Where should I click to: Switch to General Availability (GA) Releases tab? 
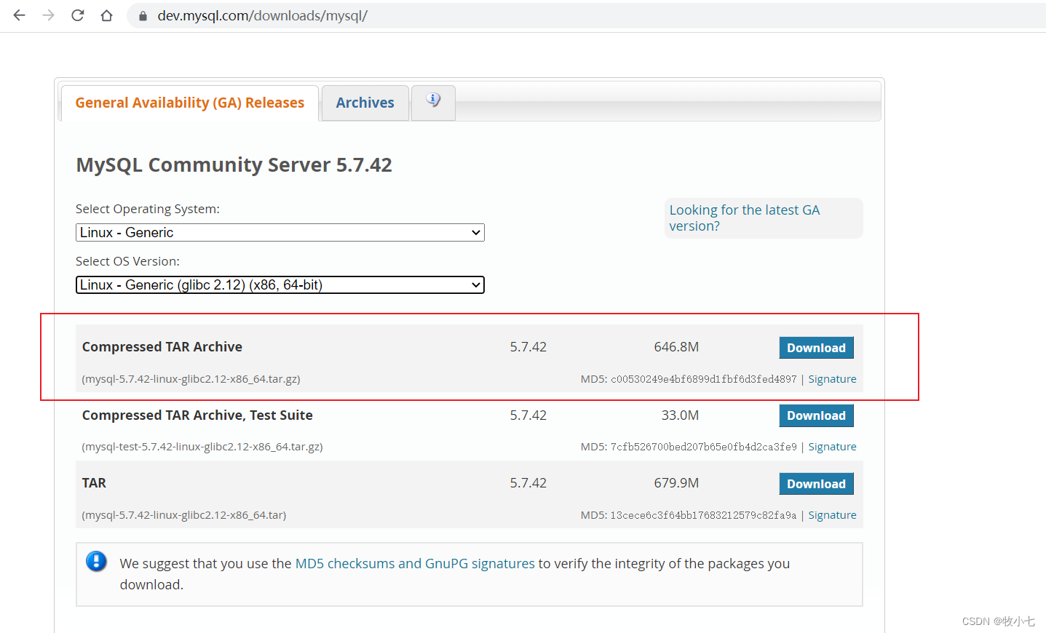190,103
